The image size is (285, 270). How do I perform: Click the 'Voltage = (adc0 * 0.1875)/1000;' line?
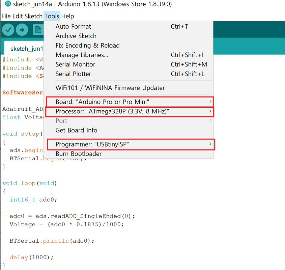pyautogui.click(x=67, y=224)
